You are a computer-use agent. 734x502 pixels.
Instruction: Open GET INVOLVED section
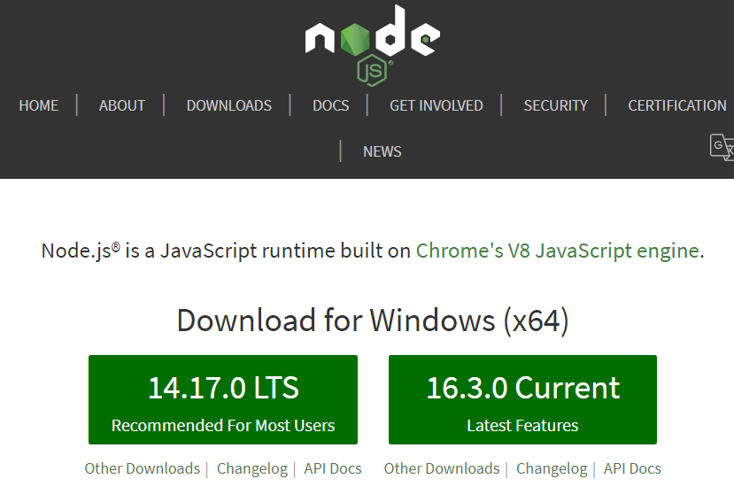click(437, 105)
